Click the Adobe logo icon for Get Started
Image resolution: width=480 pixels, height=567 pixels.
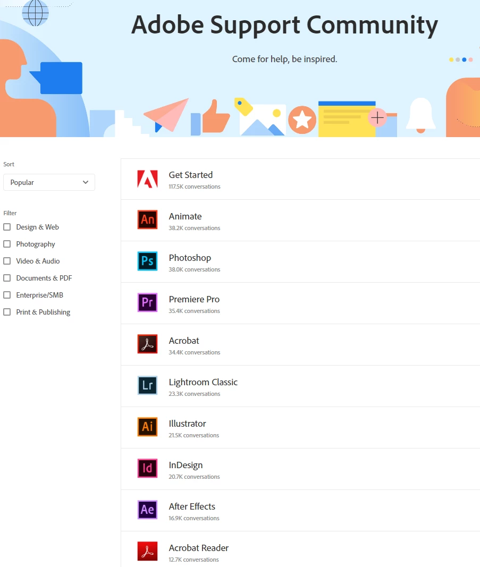point(147,179)
